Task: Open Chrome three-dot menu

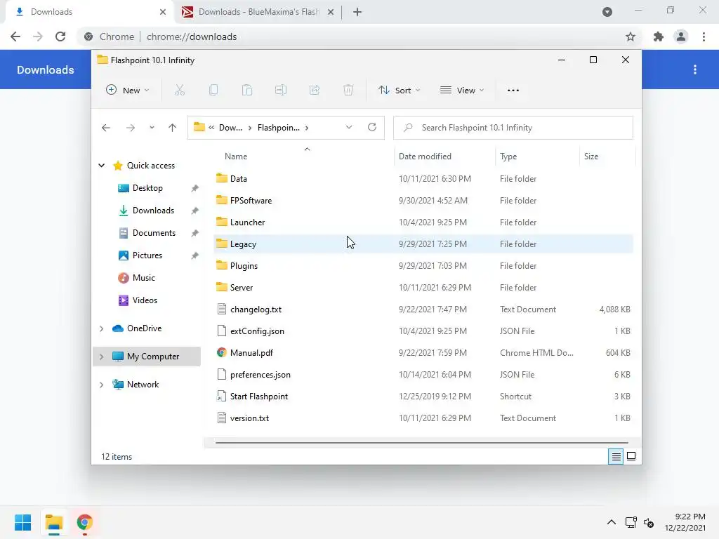Action: (704, 36)
